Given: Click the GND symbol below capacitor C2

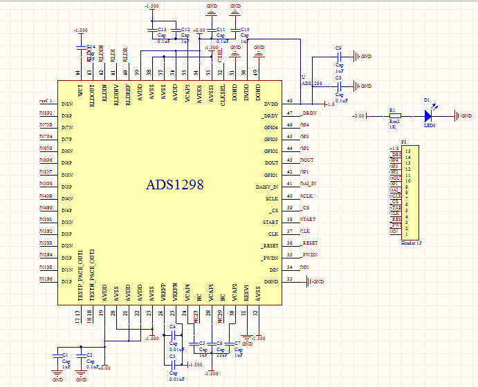Looking at the screenshot, I should 81,375.
